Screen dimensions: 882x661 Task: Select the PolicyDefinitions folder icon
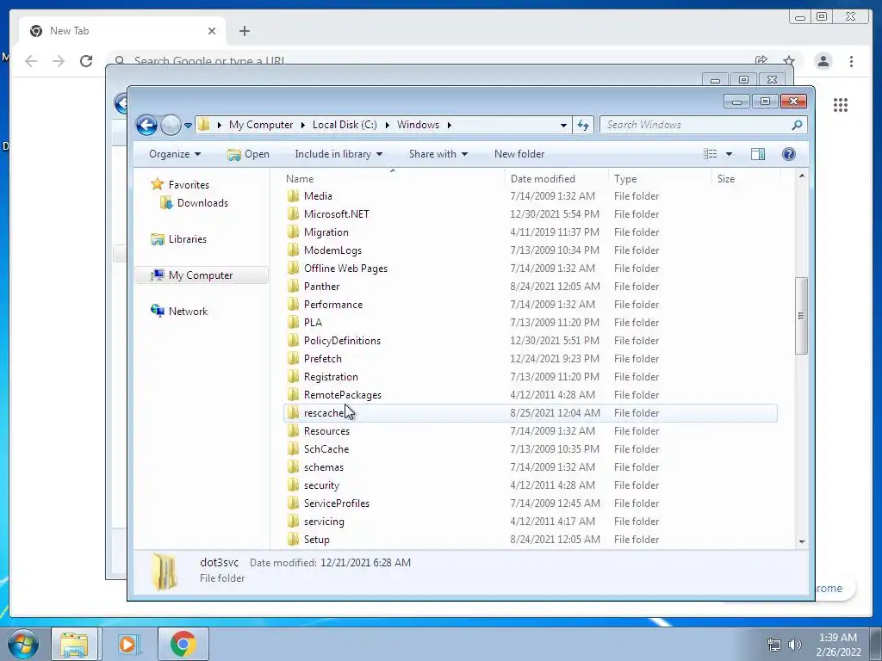click(293, 341)
